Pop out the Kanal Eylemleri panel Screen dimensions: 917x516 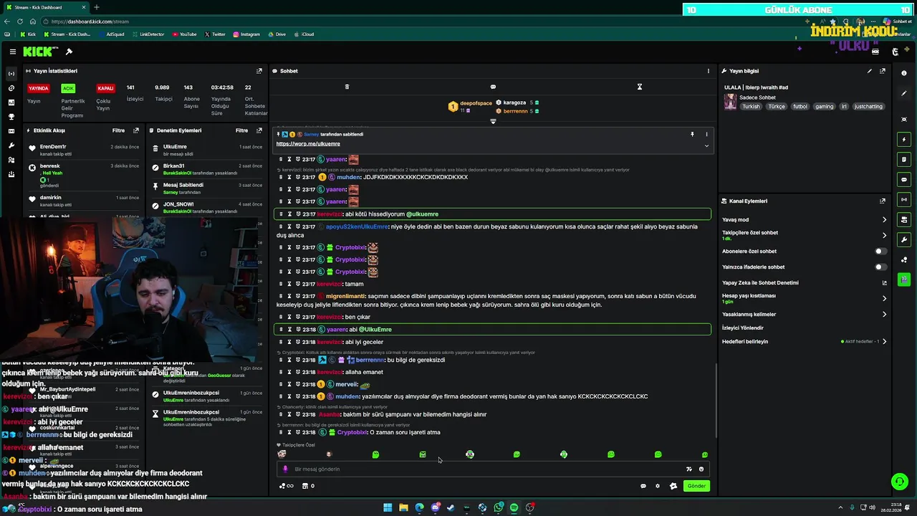[883, 201]
